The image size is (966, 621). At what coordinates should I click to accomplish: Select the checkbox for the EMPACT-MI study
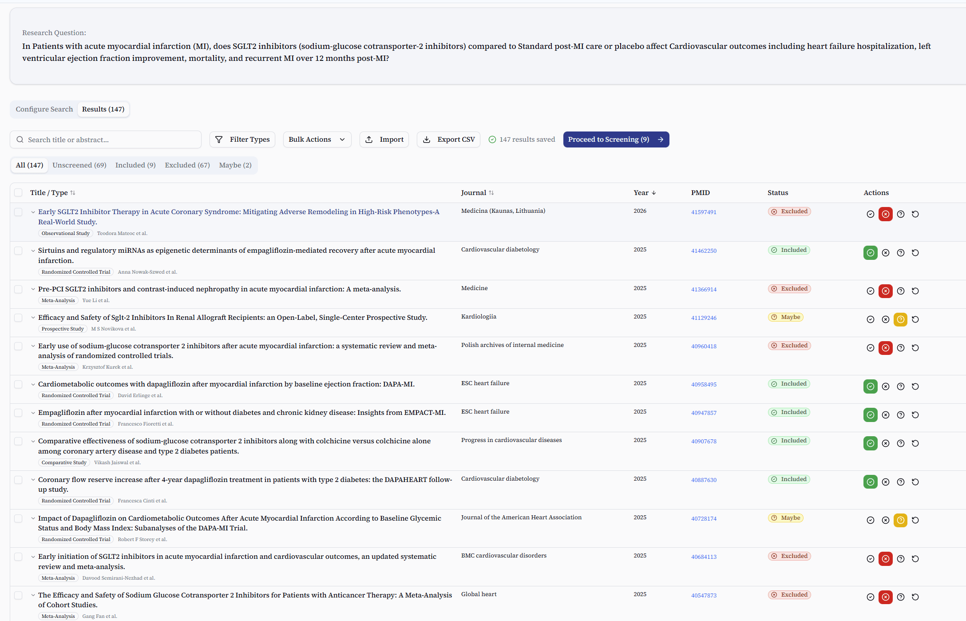18,412
